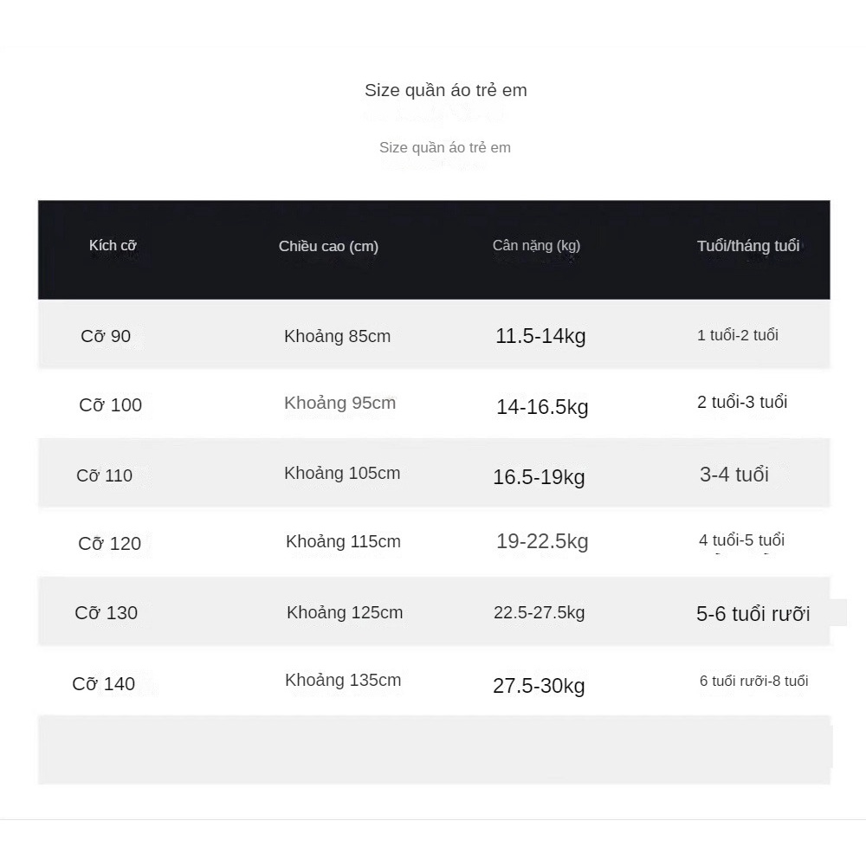The height and width of the screenshot is (866, 866).
Task: Select the "Cỡ 100" size cell
Action: click(110, 405)
